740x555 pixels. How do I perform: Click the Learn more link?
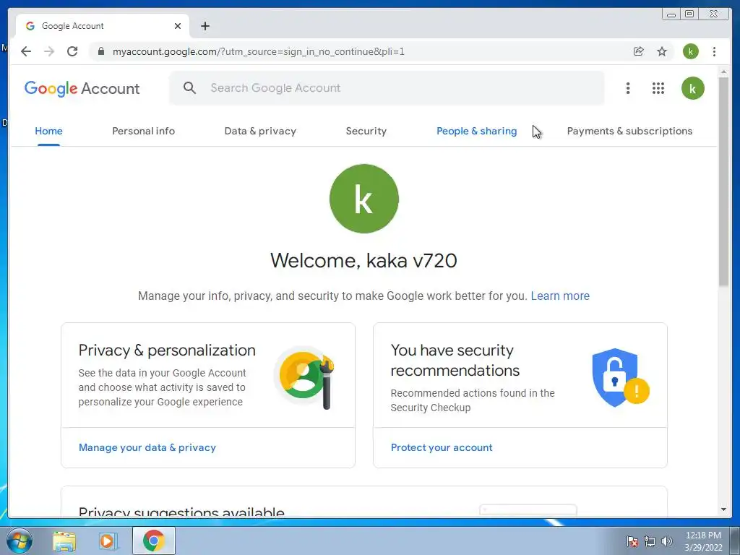(560, 296)
